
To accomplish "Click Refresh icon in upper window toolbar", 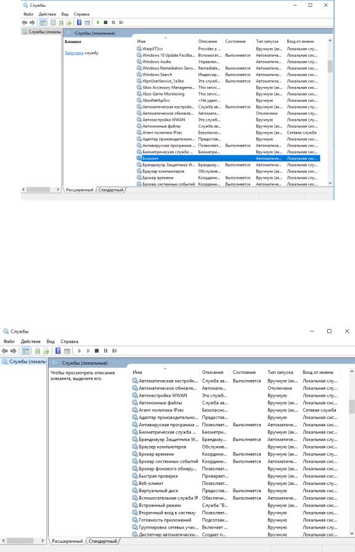I will pos(61,23).
